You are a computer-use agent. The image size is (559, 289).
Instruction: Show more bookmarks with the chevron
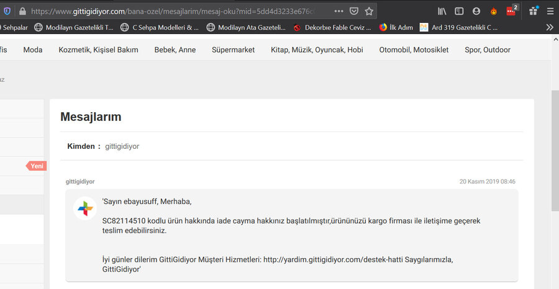click(550, 27)
